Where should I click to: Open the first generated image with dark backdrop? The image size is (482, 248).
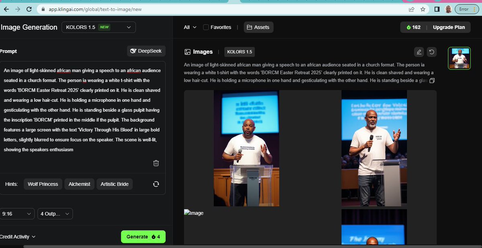tap(246, 148)
